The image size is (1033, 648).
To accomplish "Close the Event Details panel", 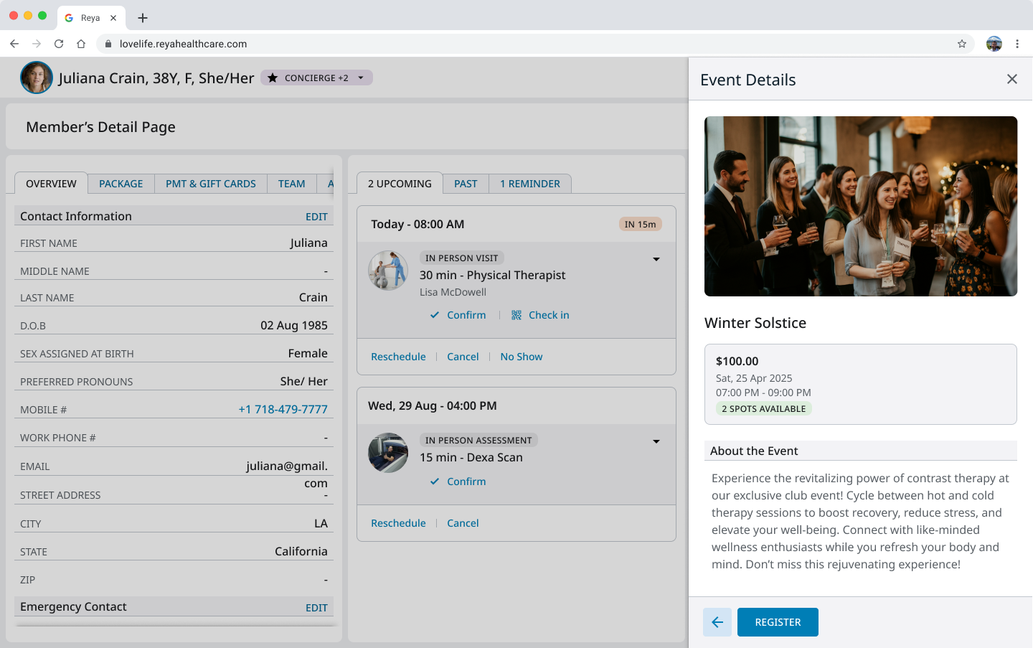I will tap(1011, 79).
